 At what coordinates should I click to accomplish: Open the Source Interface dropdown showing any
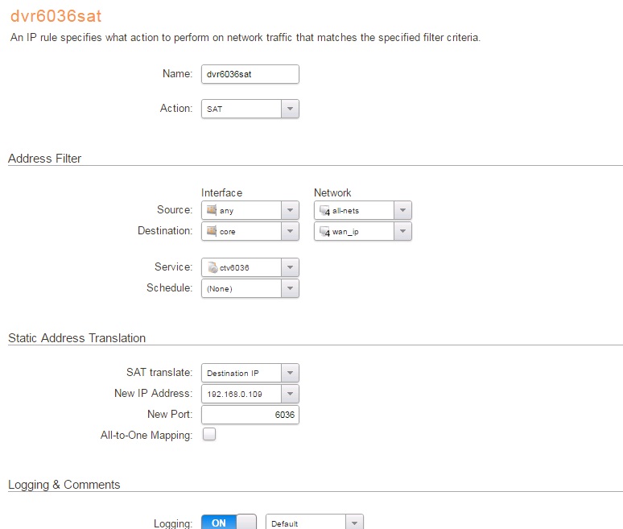click(x=250, y=210)
